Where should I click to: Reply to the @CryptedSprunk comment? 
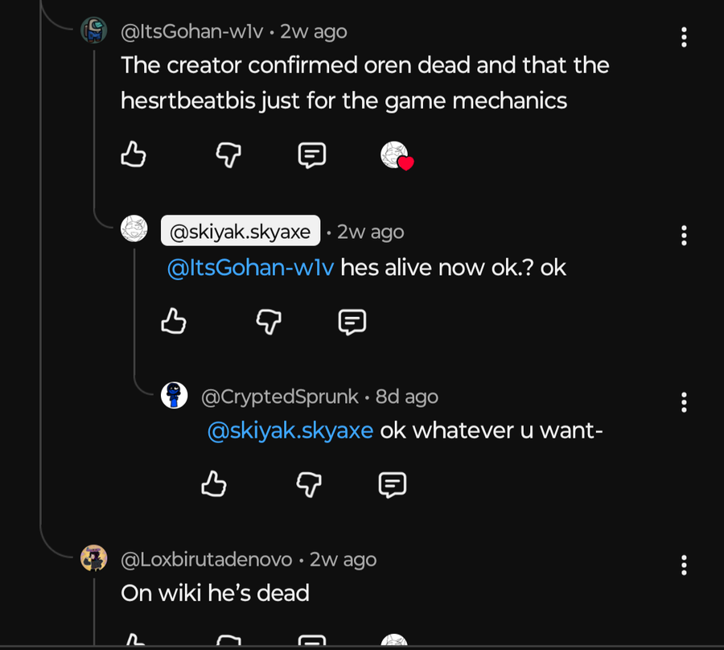coord(392,483)
